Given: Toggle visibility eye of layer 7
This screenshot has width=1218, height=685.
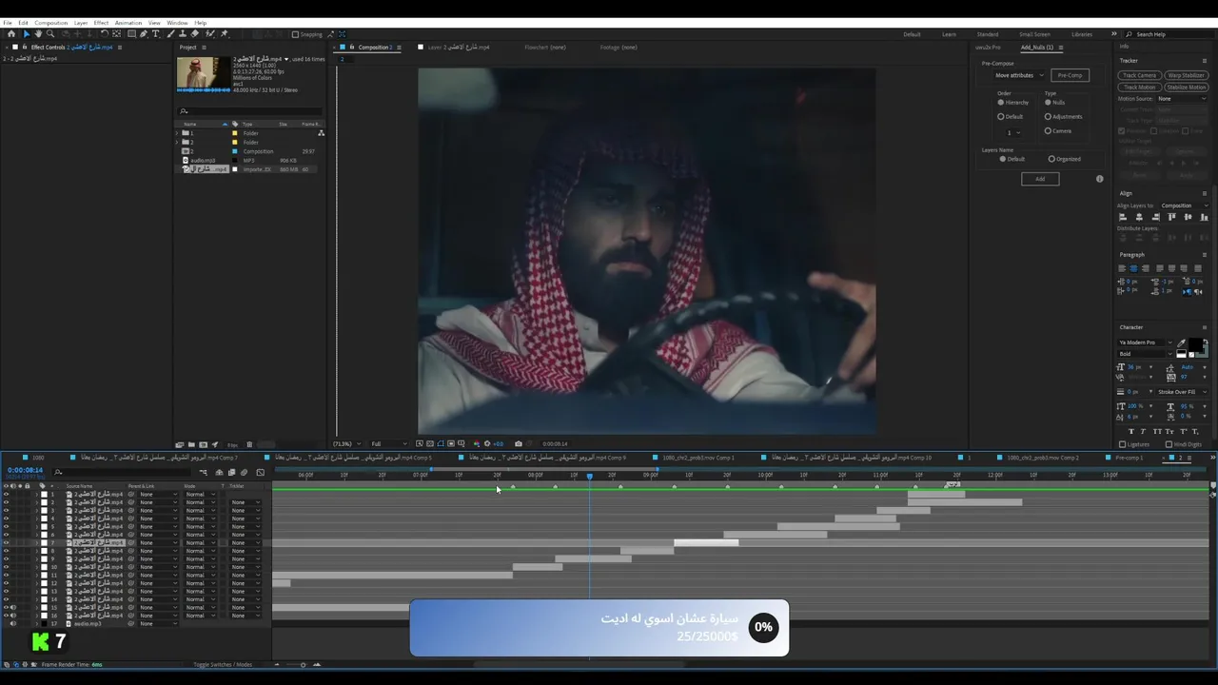Looking at the screenshot, I should pyautogui.click(x=6, y=542).
